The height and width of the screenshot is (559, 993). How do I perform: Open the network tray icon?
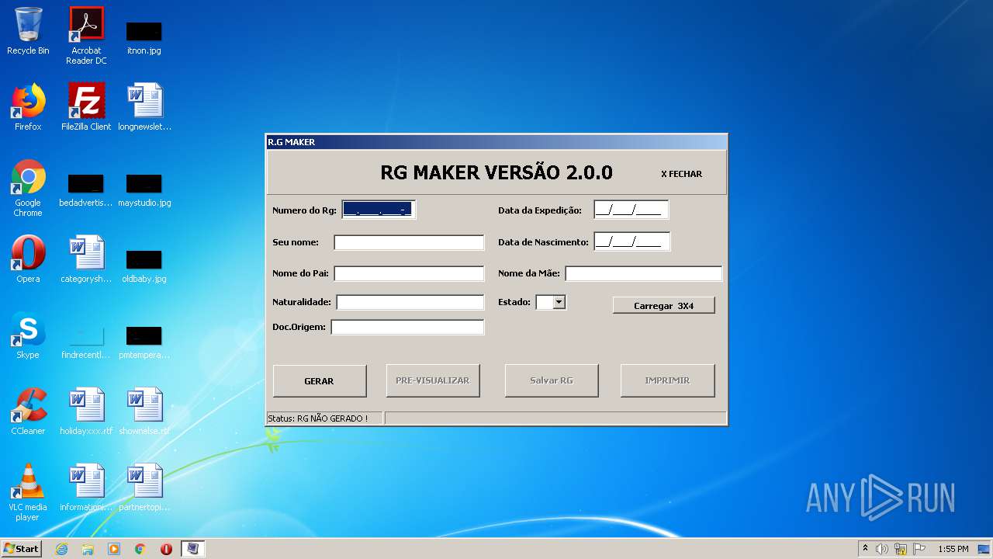(x=901, y=549)
